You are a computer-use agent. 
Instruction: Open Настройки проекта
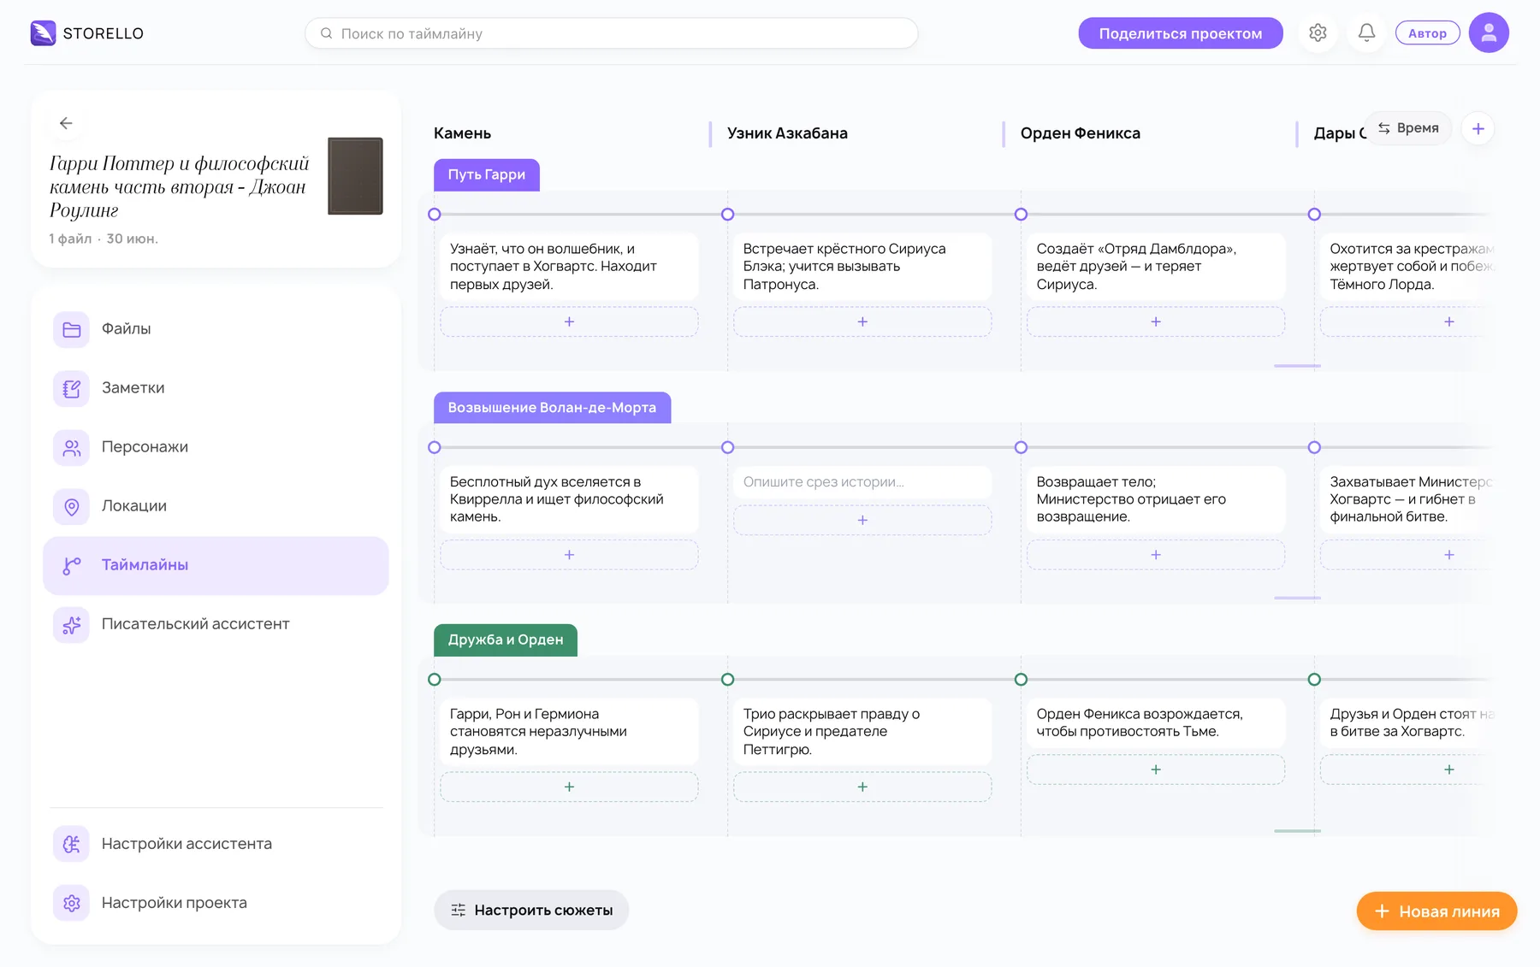pos(216,903)
